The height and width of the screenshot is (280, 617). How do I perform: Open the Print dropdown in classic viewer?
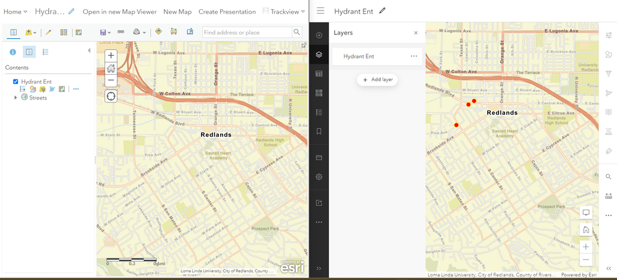(x=139, y=32)
